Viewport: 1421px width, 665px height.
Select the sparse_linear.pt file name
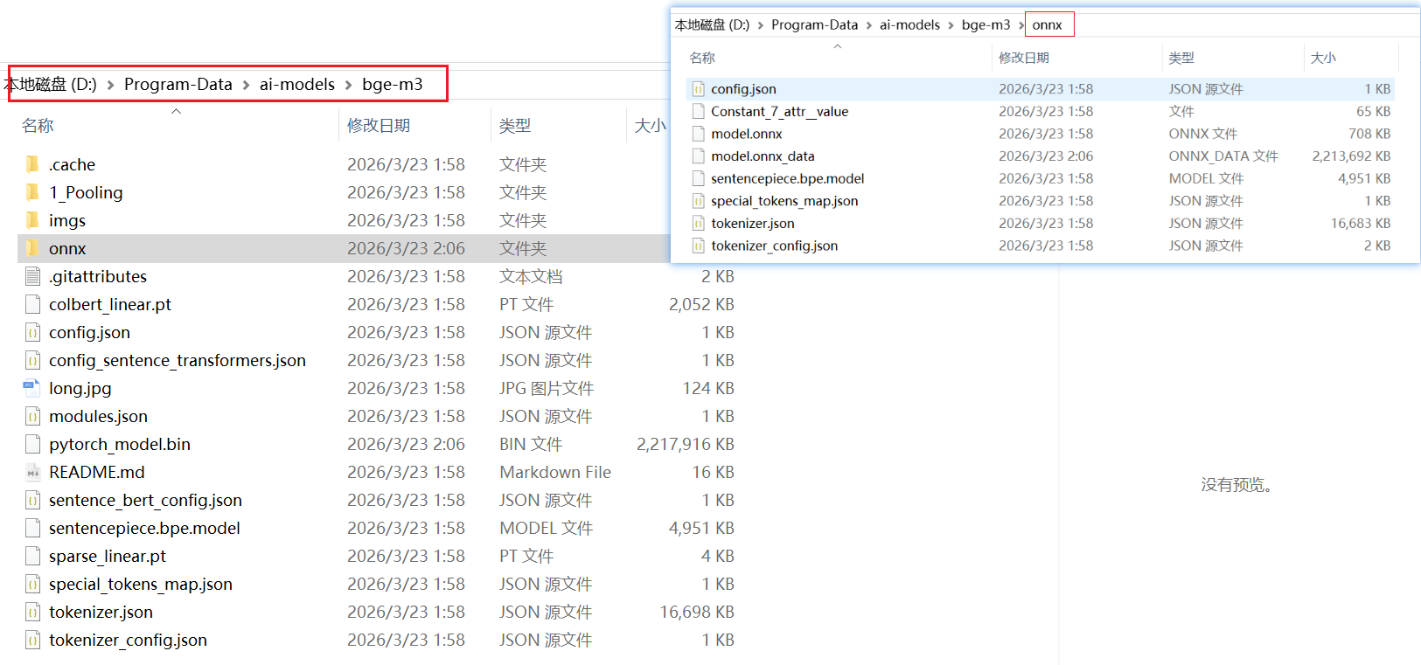[x=108, y=556]
